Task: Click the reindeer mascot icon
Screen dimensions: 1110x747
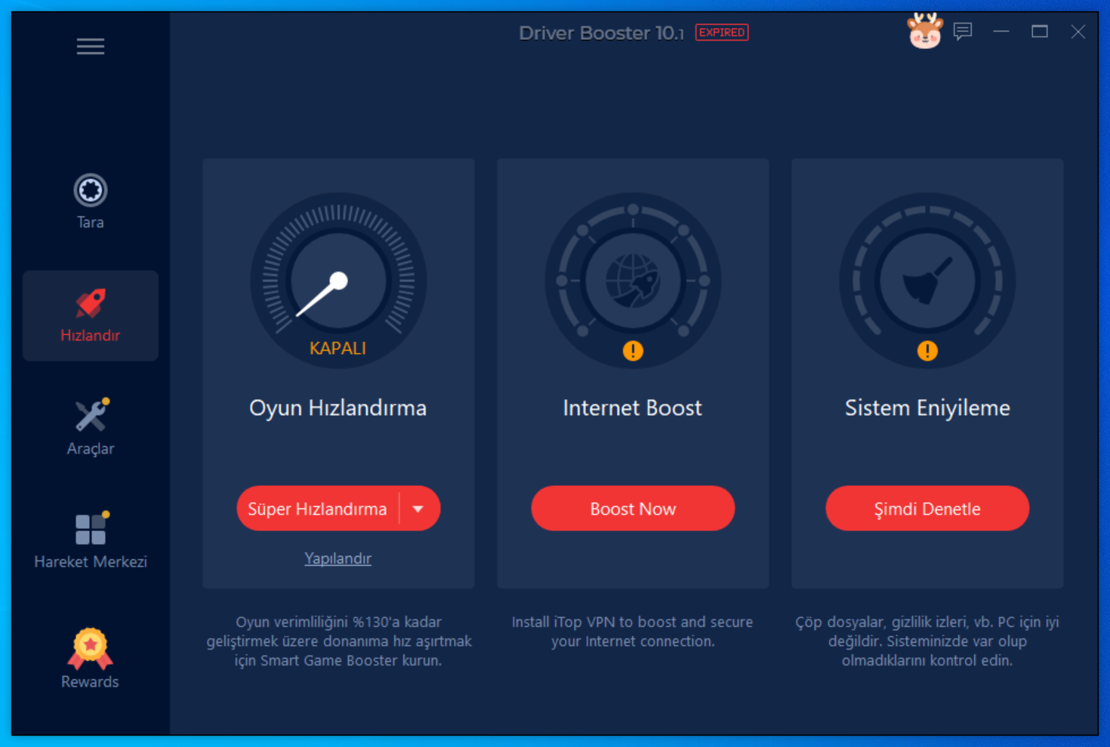Action: (x=925, y=31)
